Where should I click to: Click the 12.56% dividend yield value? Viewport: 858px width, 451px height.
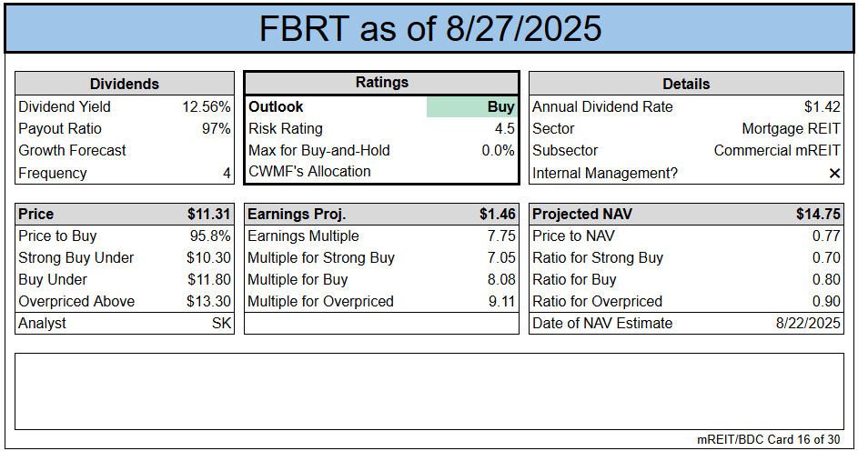click(207, 106)
